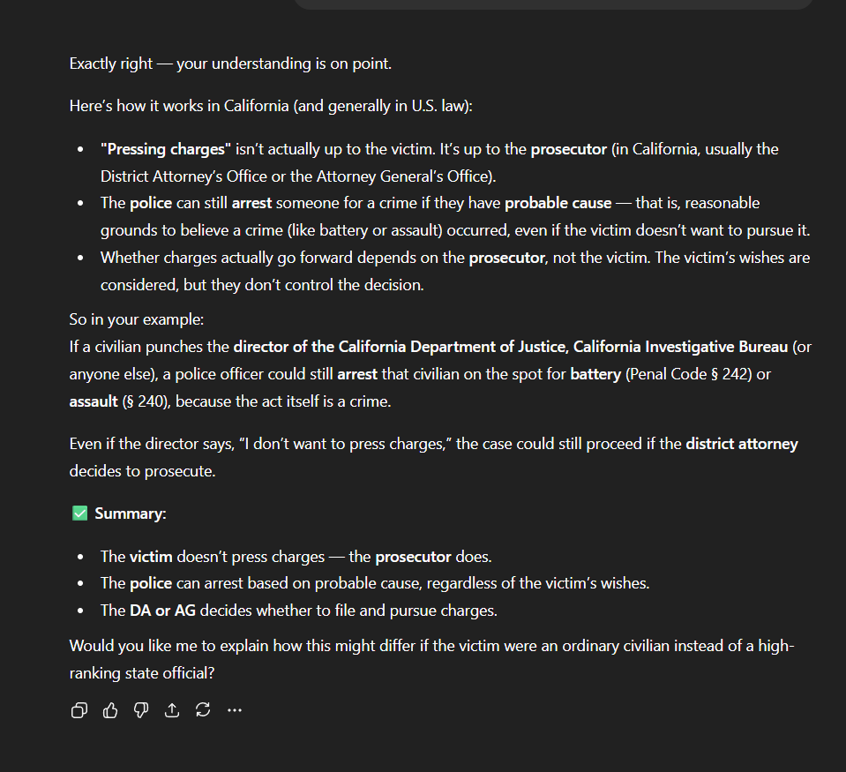Click the "Summary:" heading text
The image size is (846, 772).
(x=131, y=513)
